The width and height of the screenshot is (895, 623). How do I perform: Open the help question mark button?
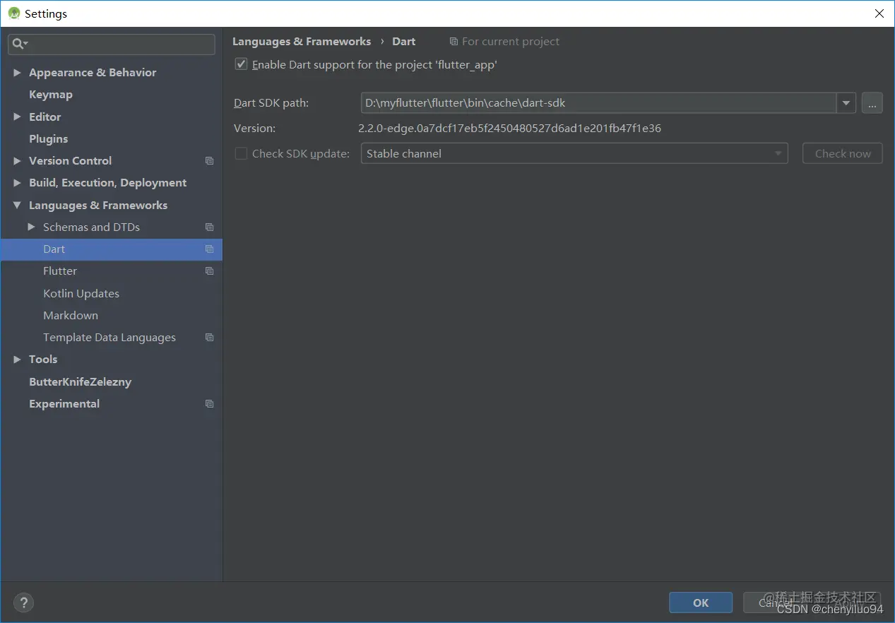pyautogui.click(x=23, y=603)
